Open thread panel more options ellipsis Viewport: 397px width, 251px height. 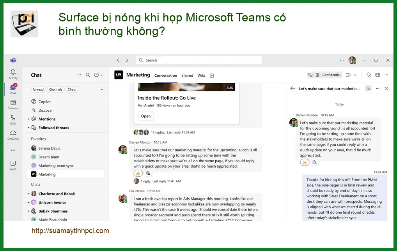(x=378, y=88)
